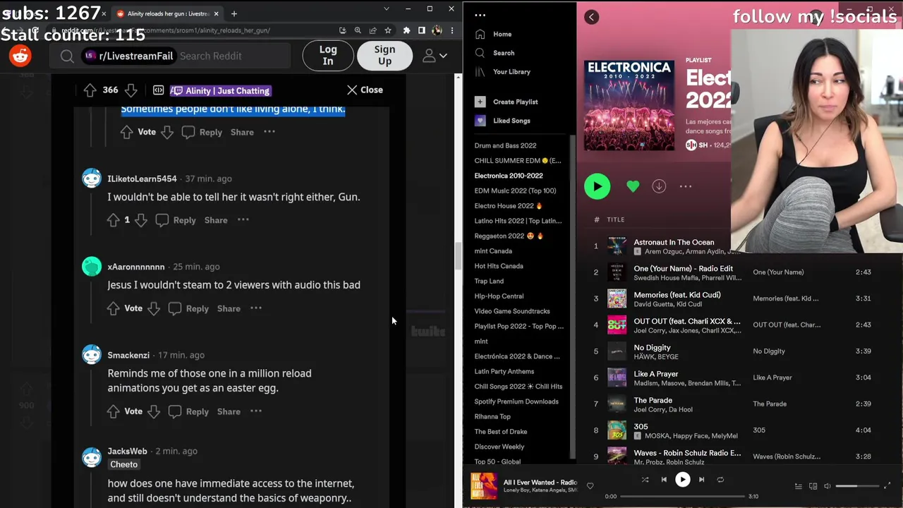Image resolution: width=903 pixels, height=508 pixels.
Task: Downvote ILiketoLearn5454's comment
Action: (140, 220)
